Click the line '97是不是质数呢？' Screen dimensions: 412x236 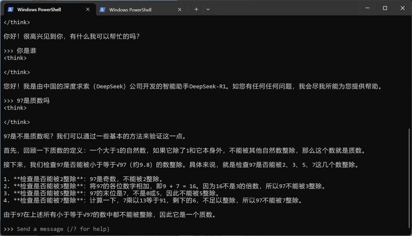coord(95,136)
